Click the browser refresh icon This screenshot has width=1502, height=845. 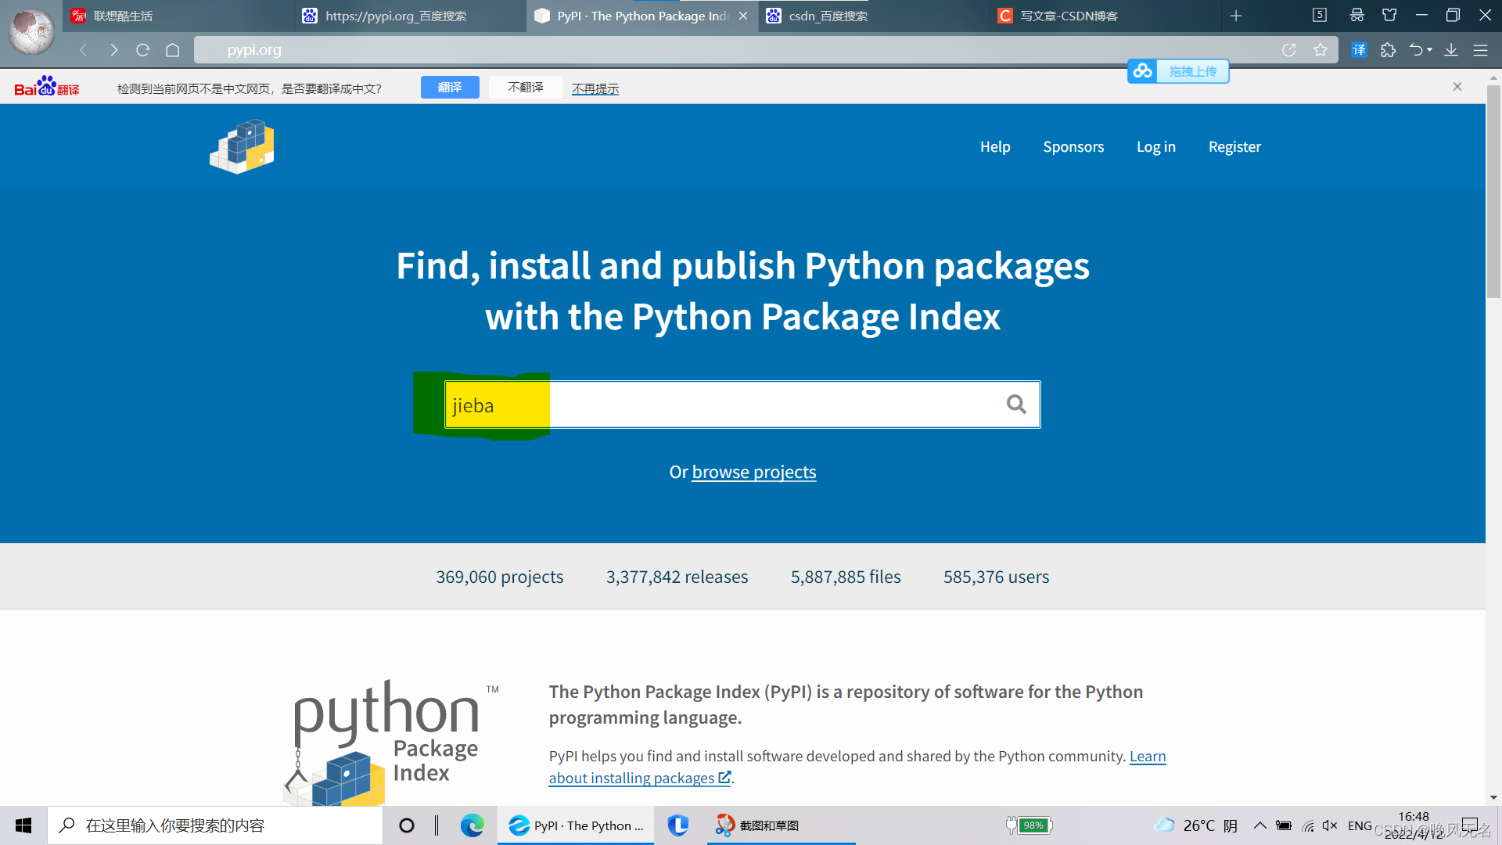coord(142,50)
